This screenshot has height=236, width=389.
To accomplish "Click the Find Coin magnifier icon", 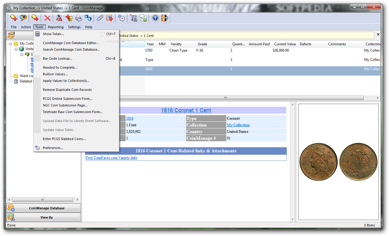I will tap(23, 18).
